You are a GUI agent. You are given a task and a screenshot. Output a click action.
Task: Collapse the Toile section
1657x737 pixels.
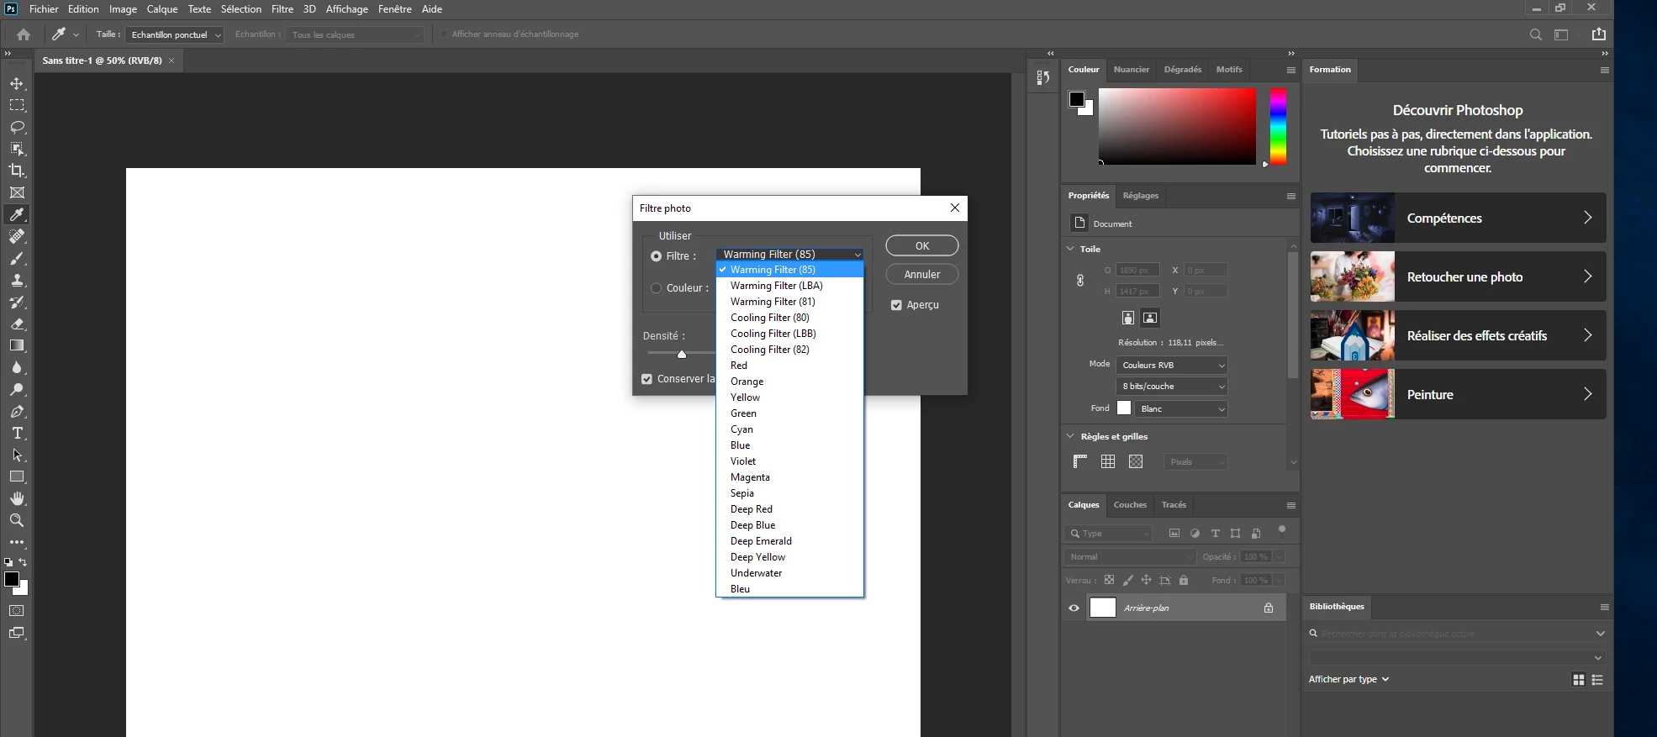[x=1070, y=249]
